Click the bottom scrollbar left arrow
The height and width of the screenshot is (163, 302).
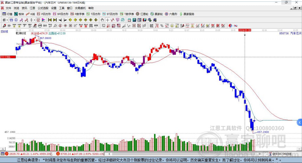point(109,154)
